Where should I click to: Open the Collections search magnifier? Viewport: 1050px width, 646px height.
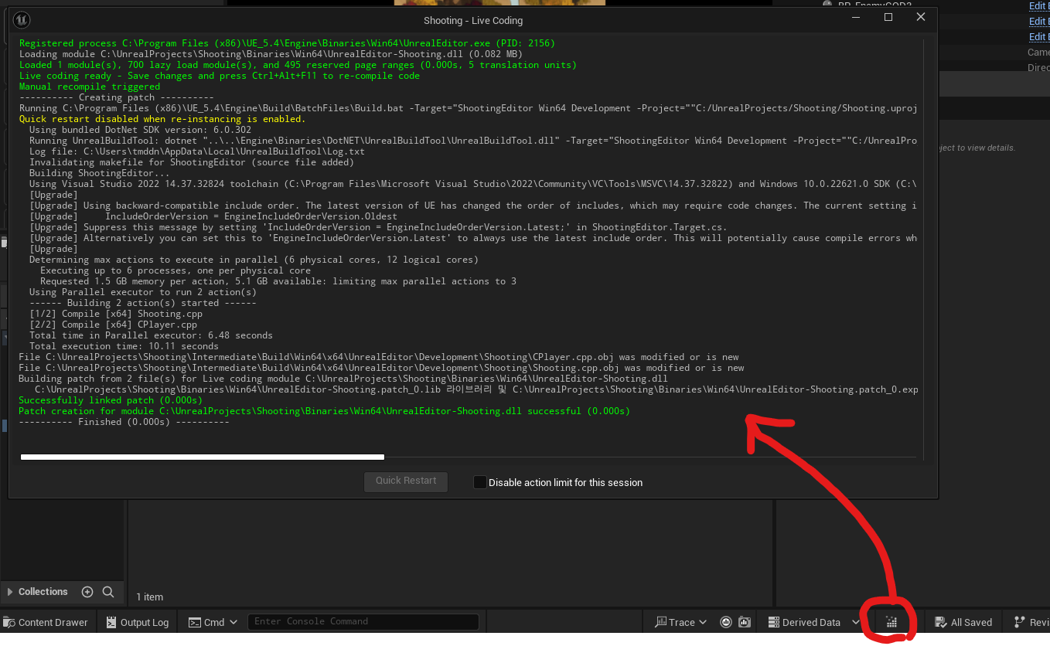pos(108,592)
